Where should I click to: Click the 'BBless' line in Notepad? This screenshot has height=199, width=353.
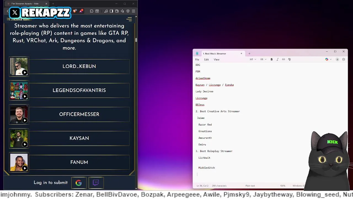pos(200,105)
